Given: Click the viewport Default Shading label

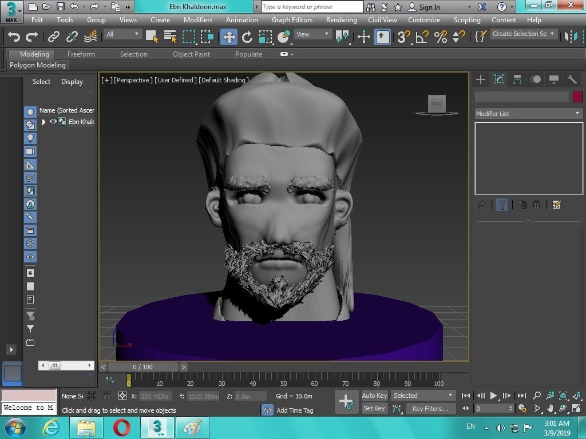Looking at the screenshot, I should [224, 80].
